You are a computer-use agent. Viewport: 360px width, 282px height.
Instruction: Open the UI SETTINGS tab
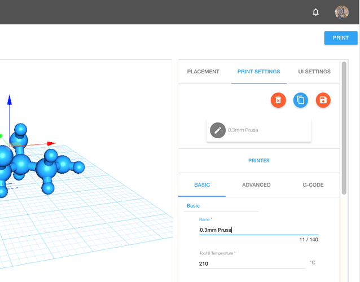tap(314, 72)
